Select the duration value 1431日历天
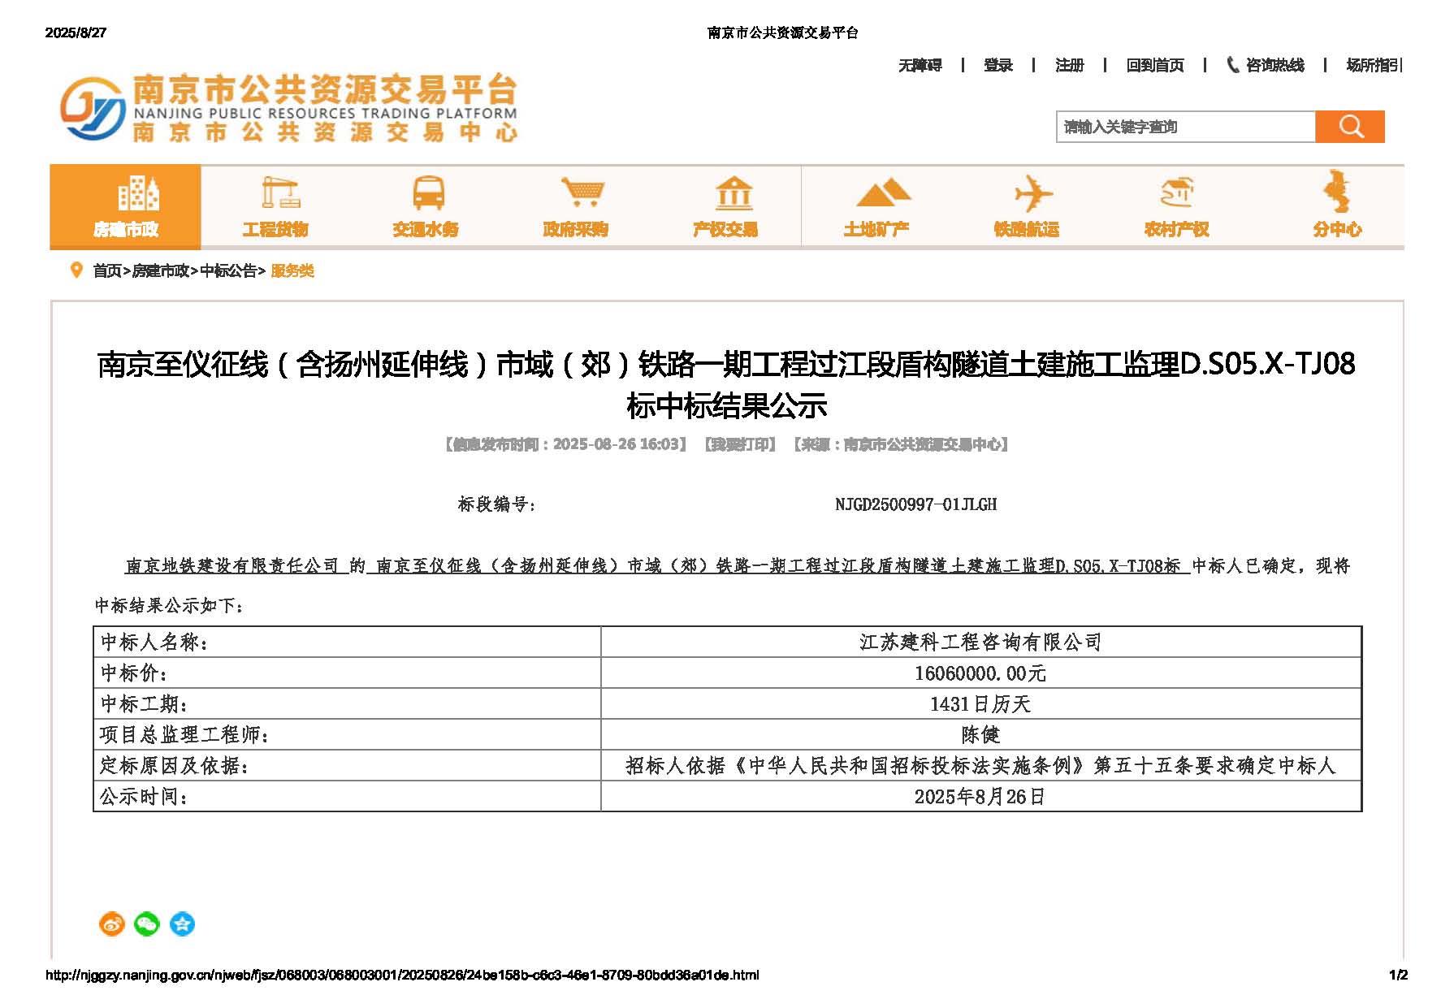This screenshot has width=1454, height=1008. point(980,704)
